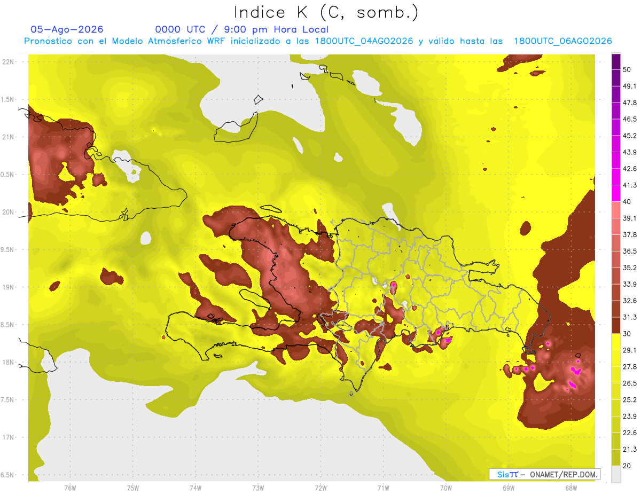Click the legend value "26.5"
641x495 pixels.
click(x=630, y=383)
